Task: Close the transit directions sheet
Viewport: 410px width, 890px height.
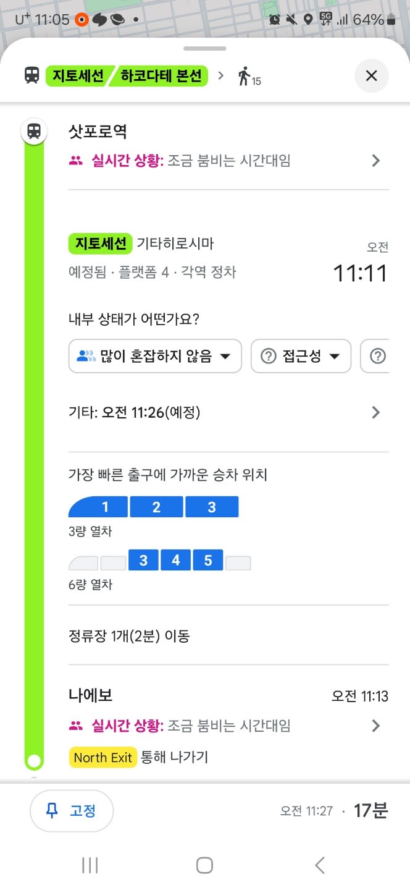Action: 371,75
